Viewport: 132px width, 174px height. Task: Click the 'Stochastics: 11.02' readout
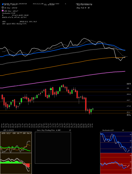click(8, 13)
